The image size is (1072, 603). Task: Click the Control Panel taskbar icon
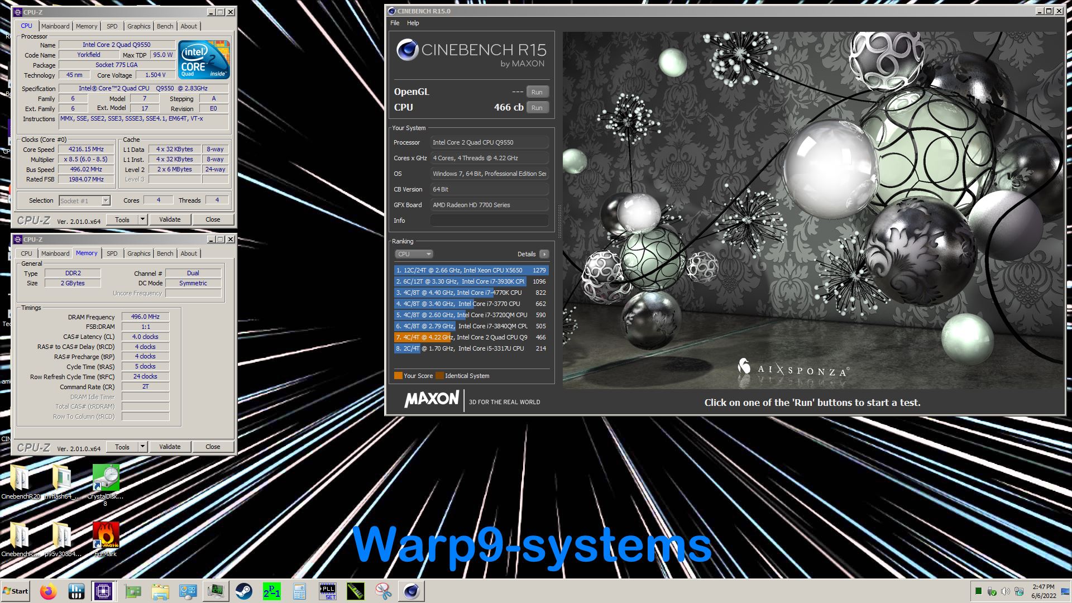tap(188, 591)
